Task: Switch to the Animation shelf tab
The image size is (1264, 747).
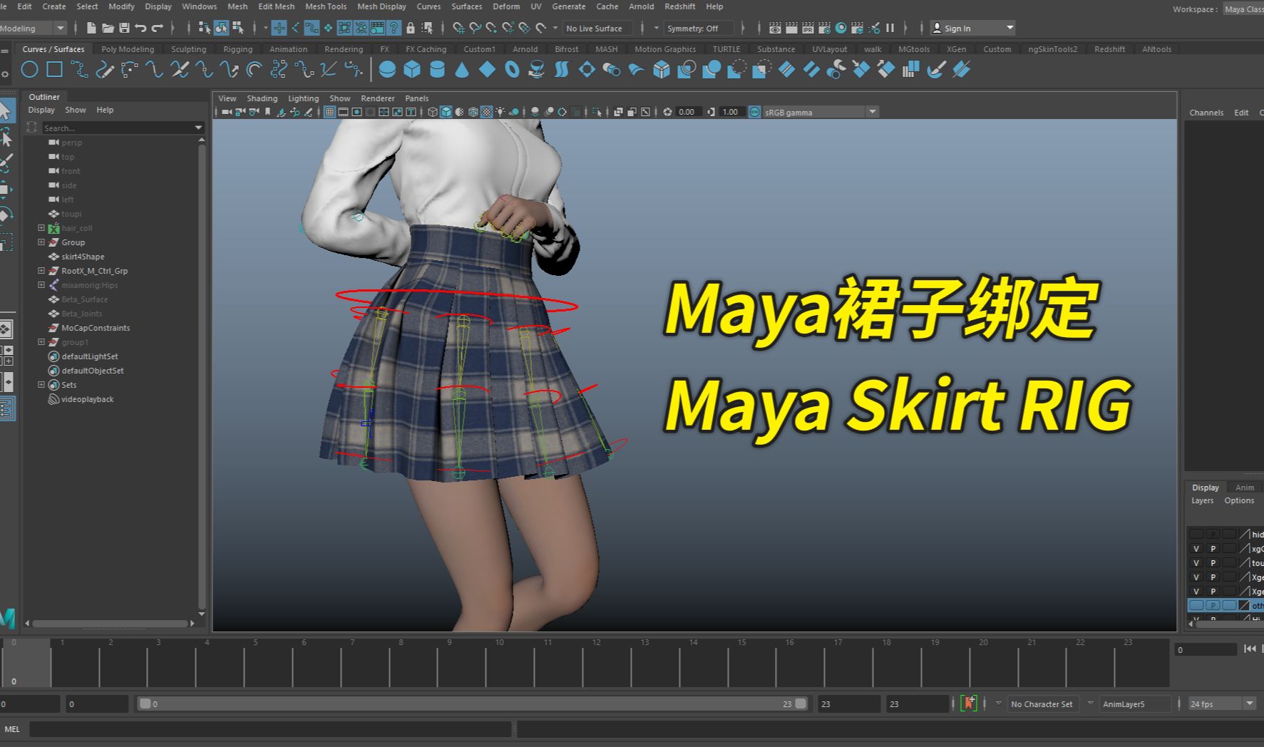Action: pos(288,49)
